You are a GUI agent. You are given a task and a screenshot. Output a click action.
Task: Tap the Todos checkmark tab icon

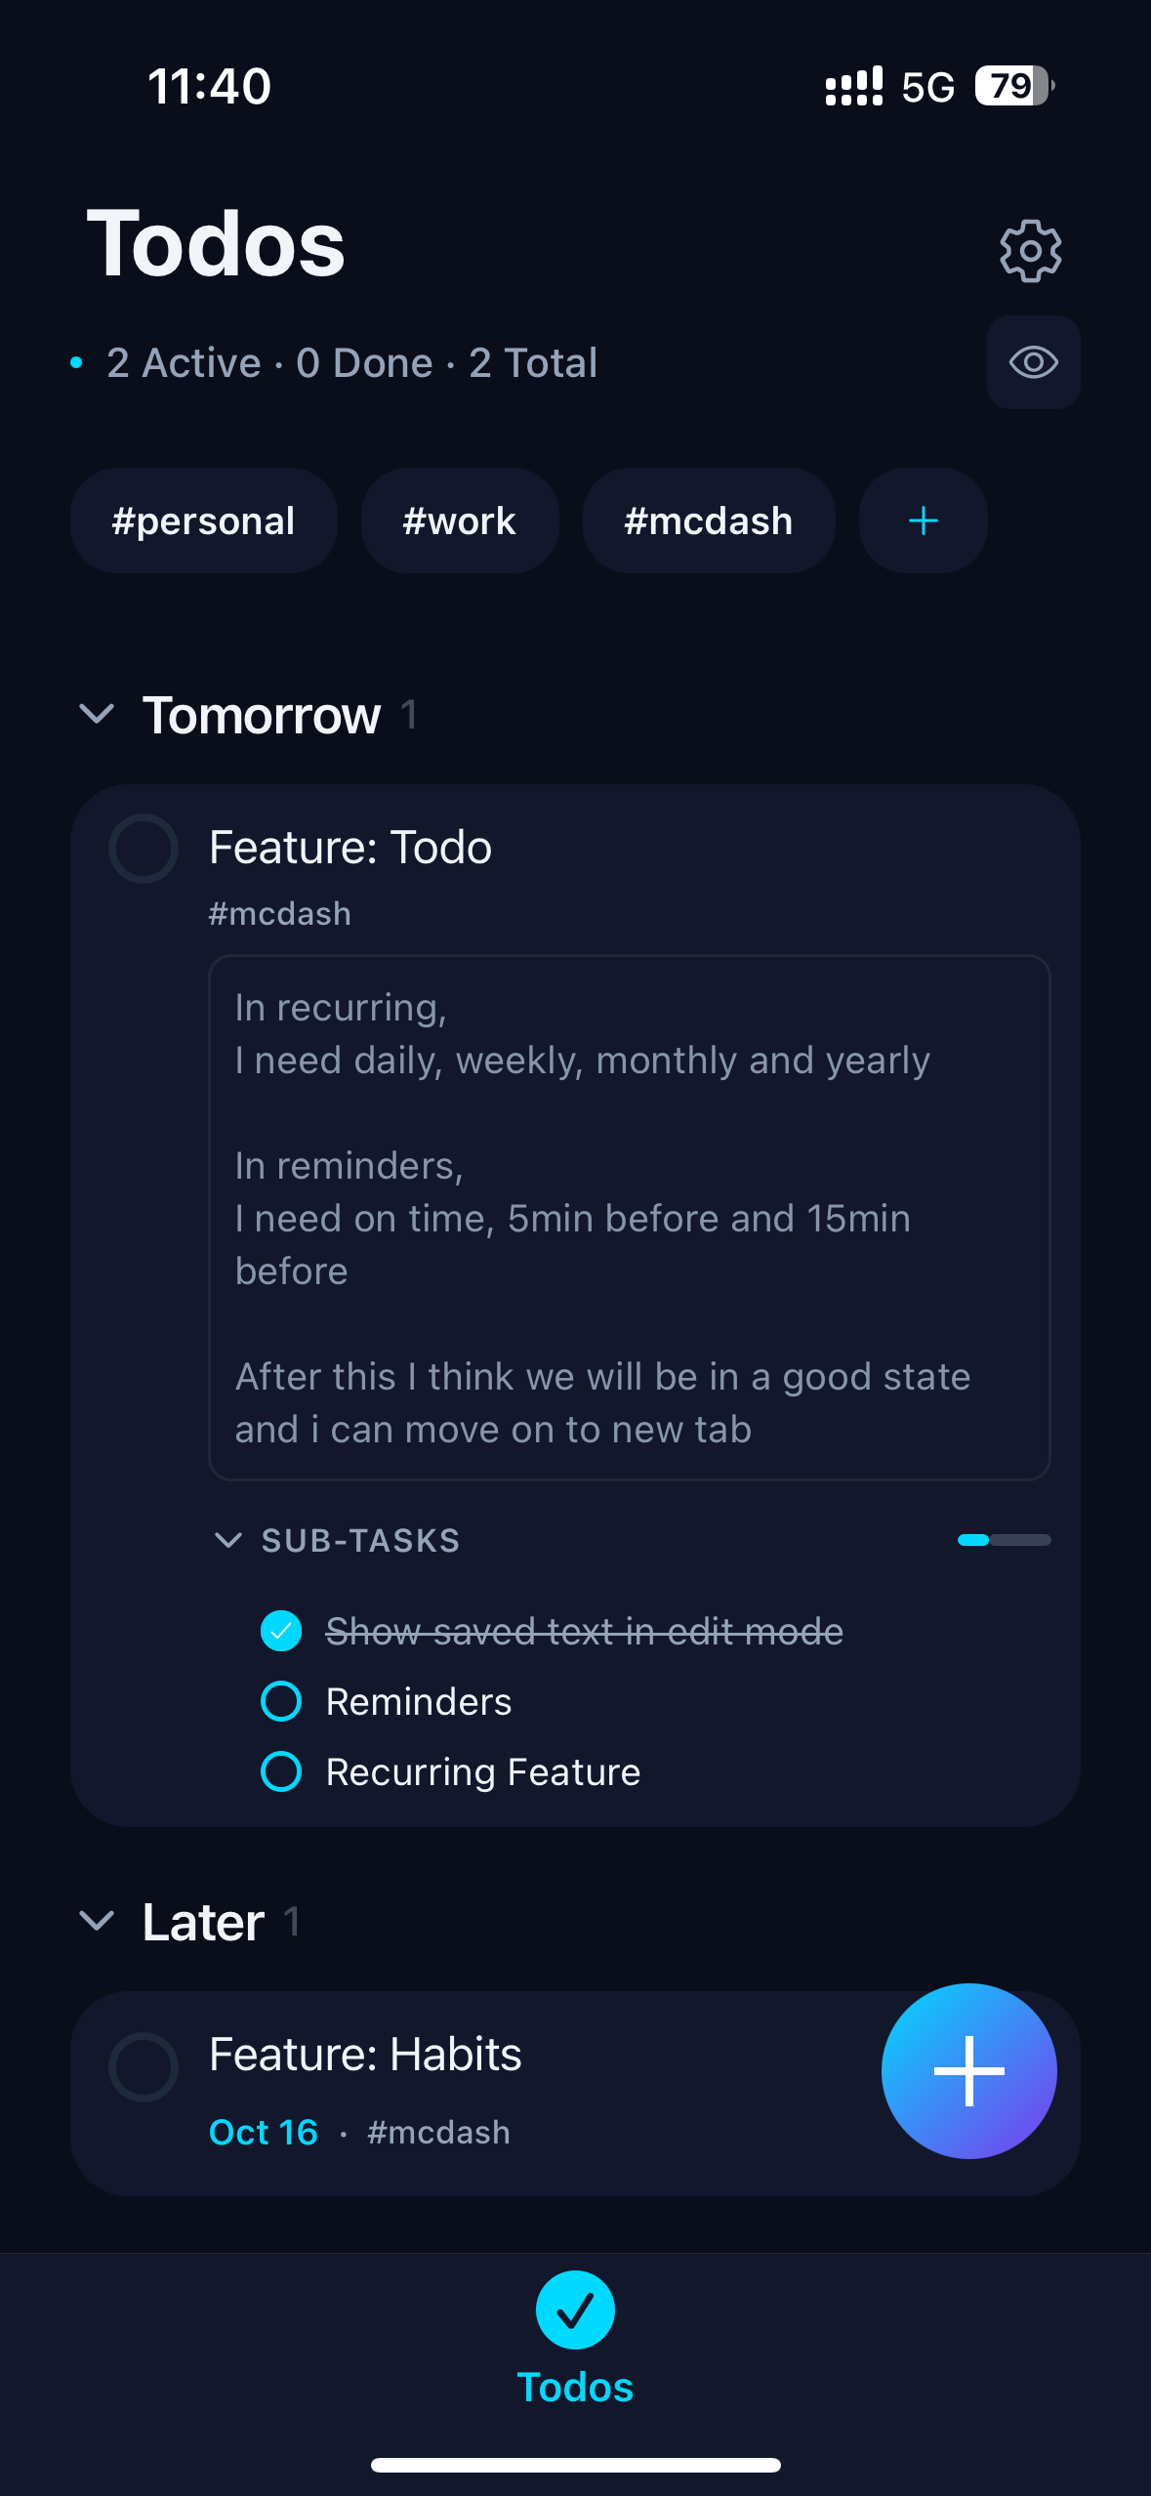click(x=575, y=2310)
